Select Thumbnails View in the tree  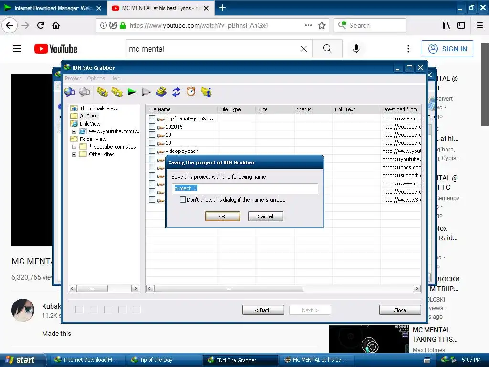pyautogui.click(x=98, y=108)
